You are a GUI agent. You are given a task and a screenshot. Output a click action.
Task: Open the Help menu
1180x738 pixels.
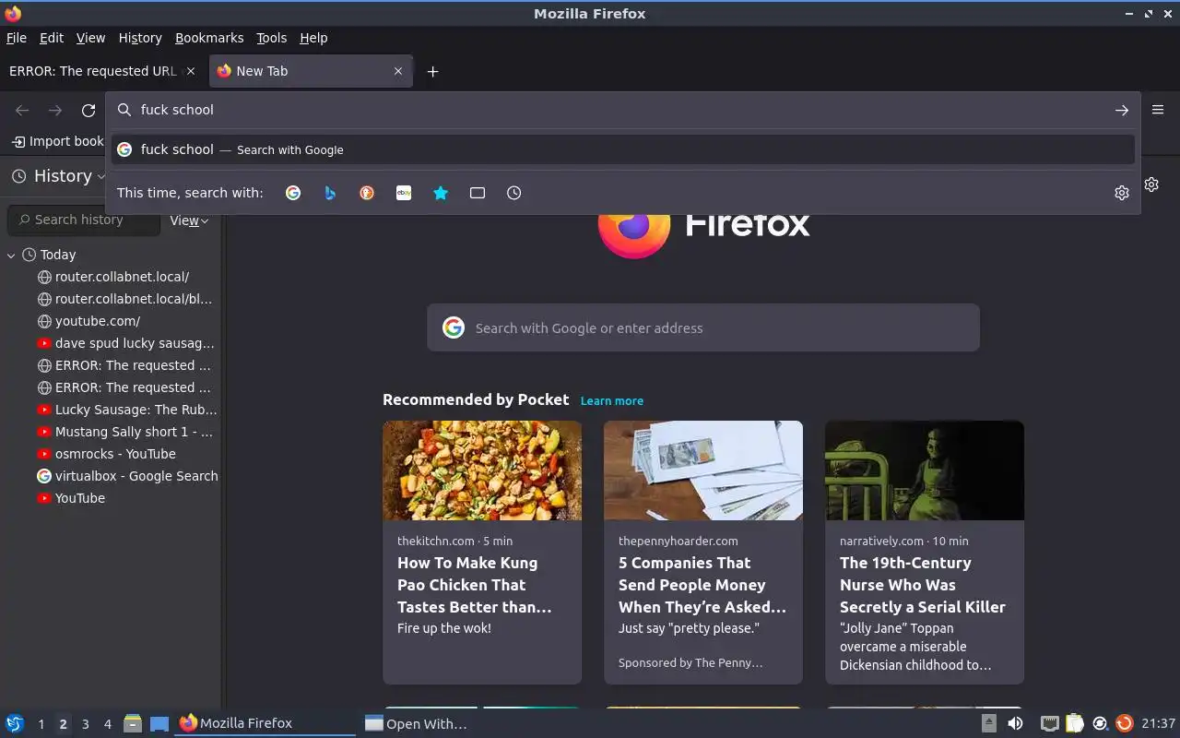[x=313, y=38]
